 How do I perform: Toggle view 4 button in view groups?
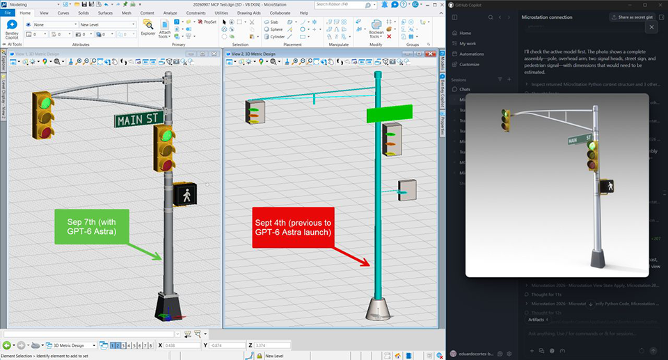[x=129, y=345]
